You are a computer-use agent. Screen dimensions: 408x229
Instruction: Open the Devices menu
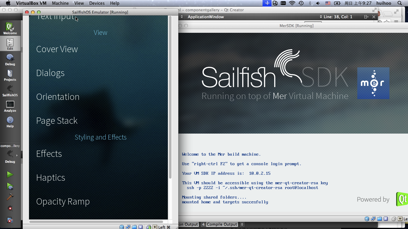point(97,3)
